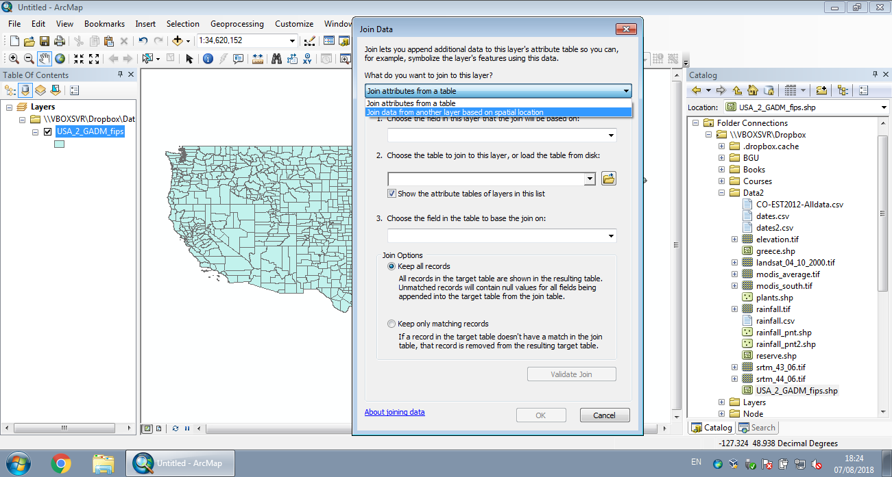Toggle visibility of USA_2_GADM_fips layer
This screenshot has width=892, height=477.
pos(47,131)
